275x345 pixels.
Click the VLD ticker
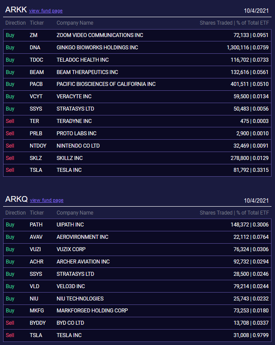point(34,286)
